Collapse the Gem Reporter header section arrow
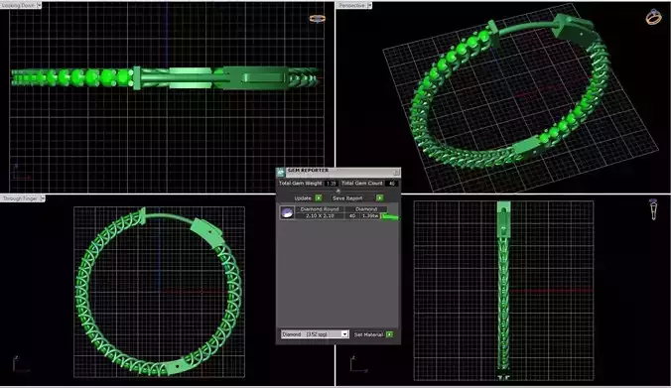This screenshot has width=671, height=388. click(x=338, y=191)
